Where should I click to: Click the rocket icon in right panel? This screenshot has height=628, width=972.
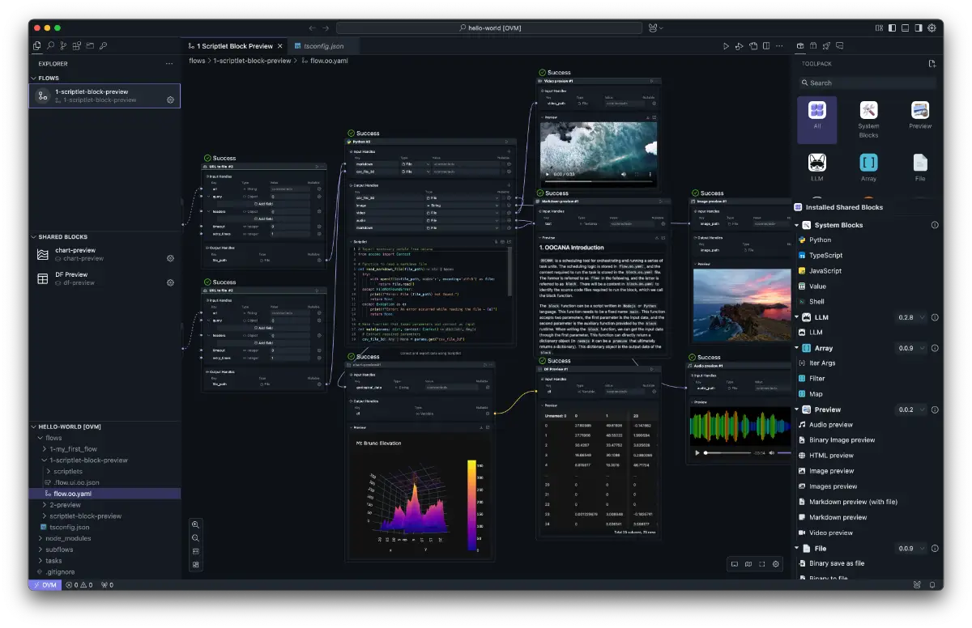pos(826,46)
